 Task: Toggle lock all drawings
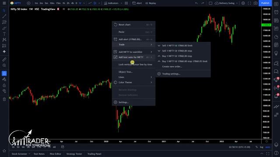[x=4, y=85]
